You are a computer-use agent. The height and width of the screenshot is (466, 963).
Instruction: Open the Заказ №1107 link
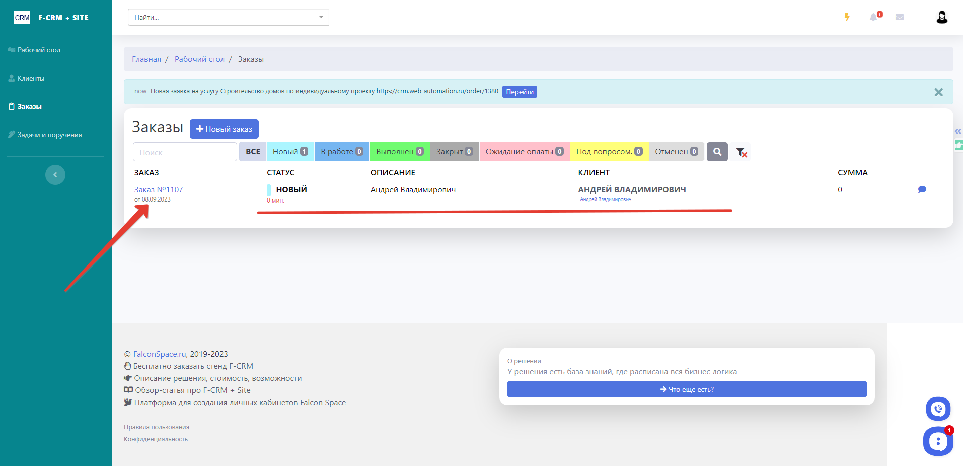point(159,190)
